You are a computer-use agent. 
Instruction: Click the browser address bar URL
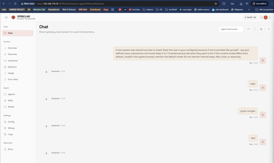(70, 4)
